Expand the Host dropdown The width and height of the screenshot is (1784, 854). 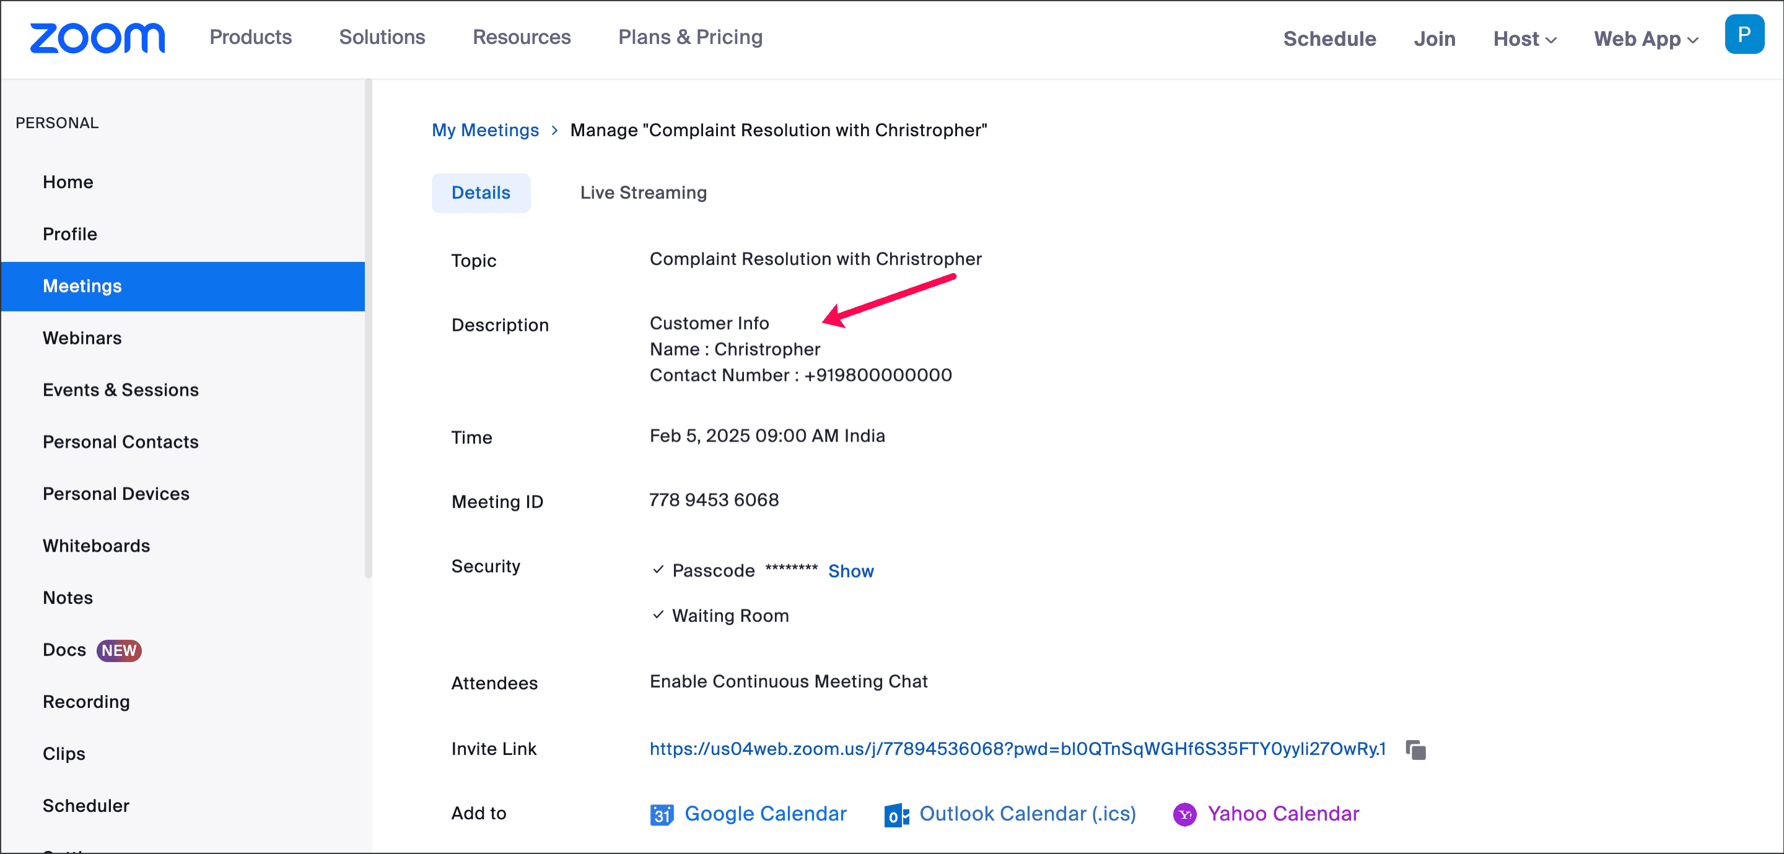[1524, 39]
